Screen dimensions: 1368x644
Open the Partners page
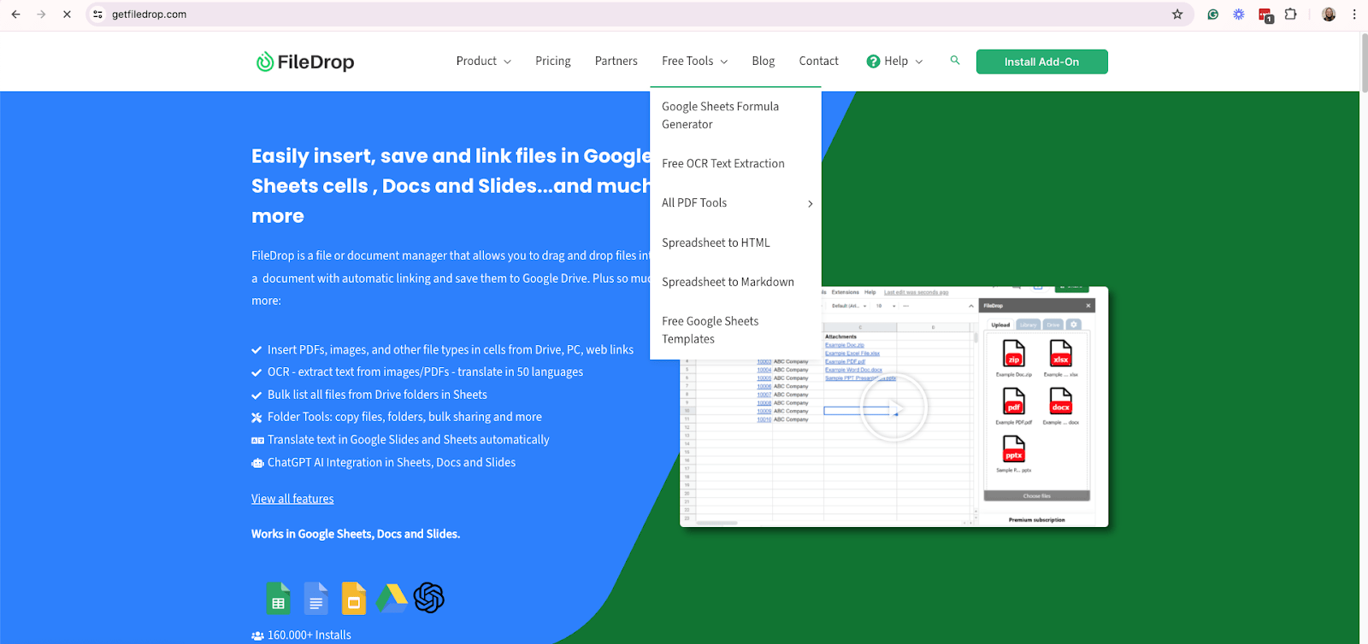pos(616,61)
